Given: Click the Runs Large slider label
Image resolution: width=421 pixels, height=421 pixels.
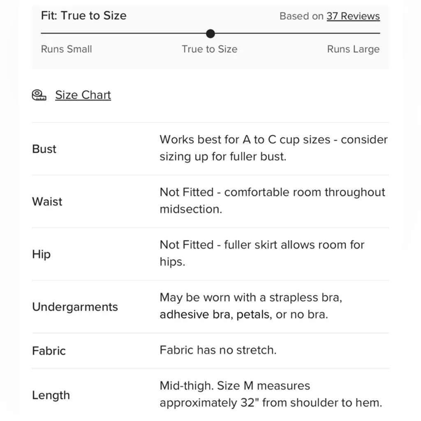Looking at the screenshot, I should [353, 49].
